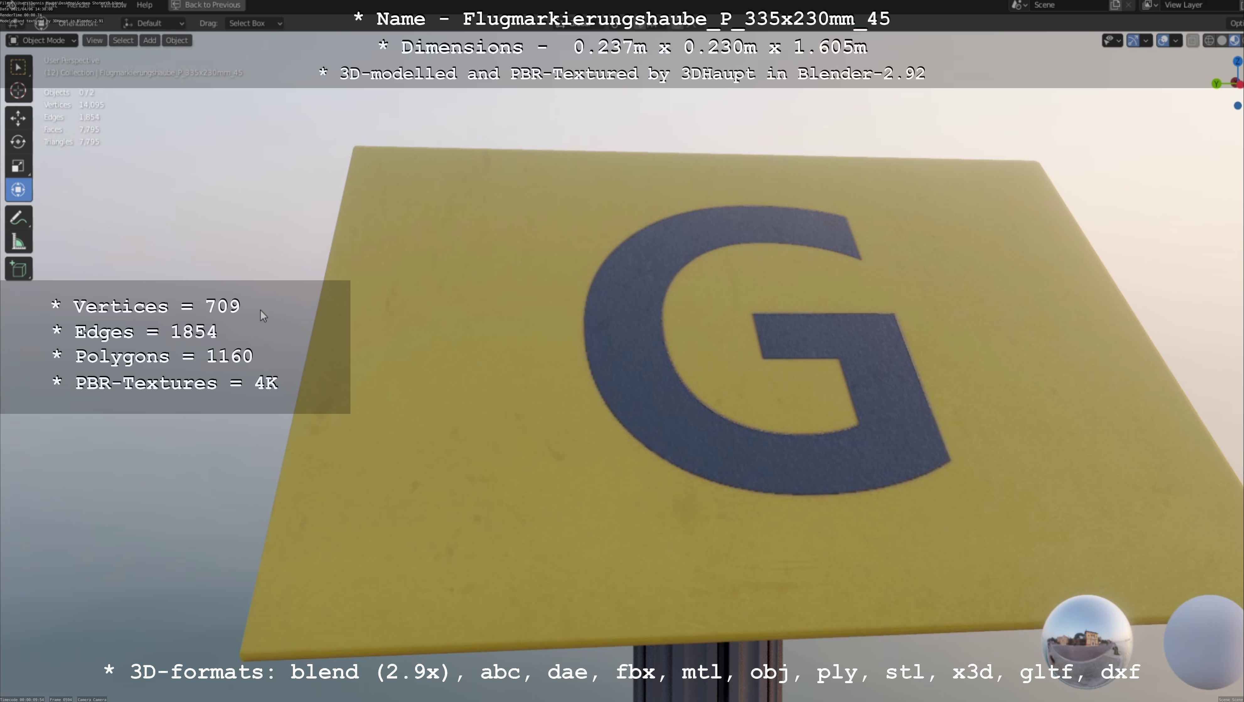Open the Object Mode dropdown
This screenshot has width=1244, height=702.
point(42,40)
